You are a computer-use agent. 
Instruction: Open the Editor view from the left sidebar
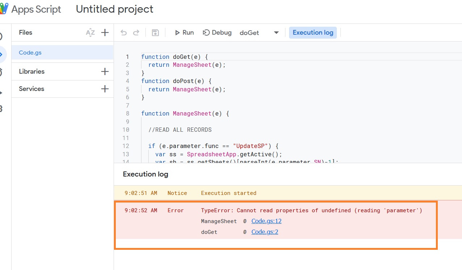tap(2, 55)
